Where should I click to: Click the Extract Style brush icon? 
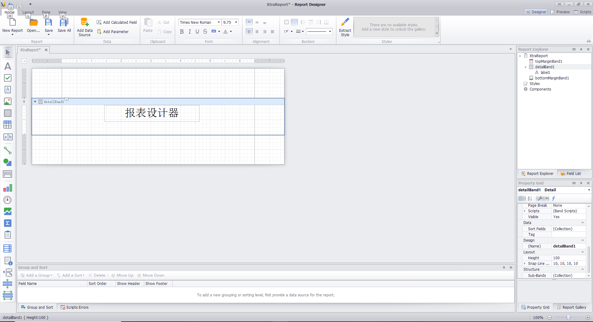coord(345,22)
